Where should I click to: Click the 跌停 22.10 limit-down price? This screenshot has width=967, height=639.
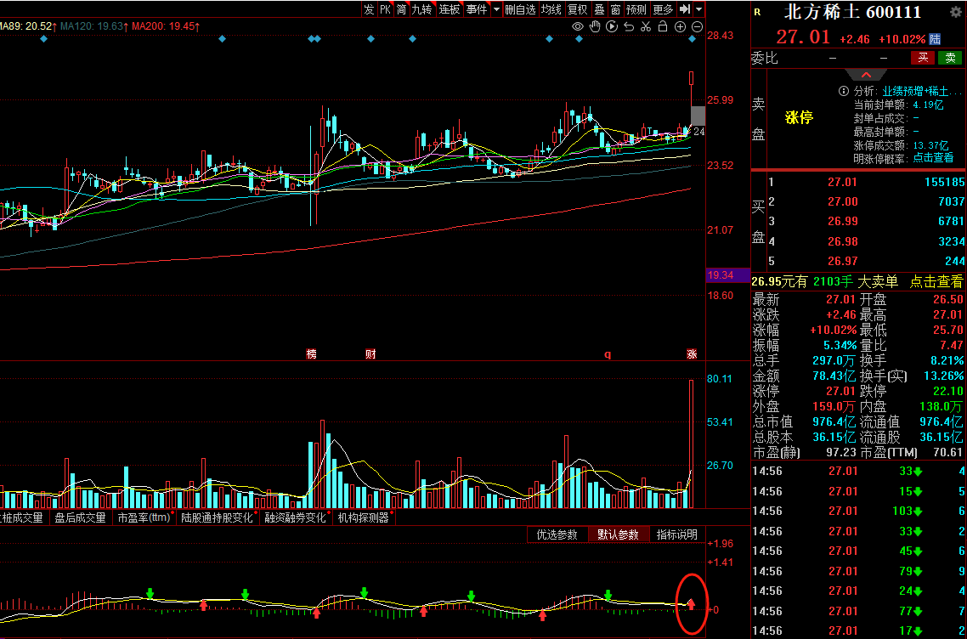pos(948,391)
